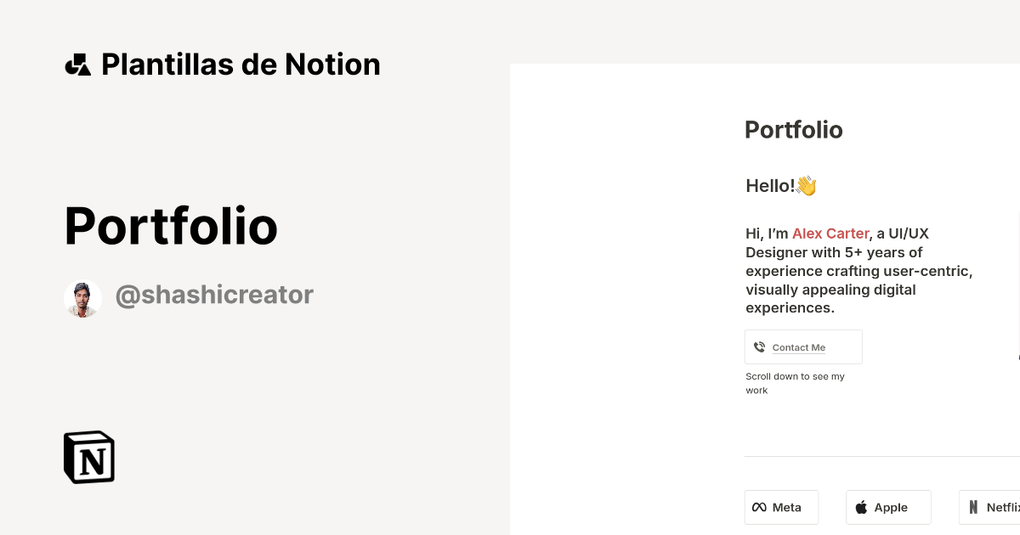
Task: Select the Apple company card
Action: [x=888, y=507]
